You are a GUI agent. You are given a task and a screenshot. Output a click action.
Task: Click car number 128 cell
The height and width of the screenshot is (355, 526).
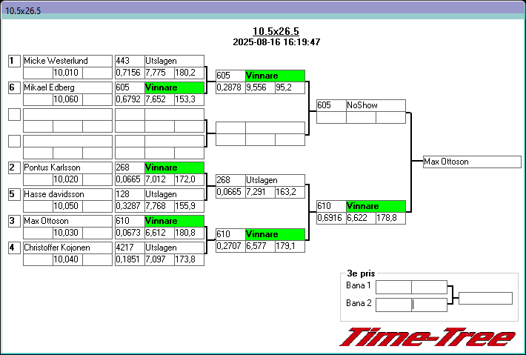click(x=130, y=194)
